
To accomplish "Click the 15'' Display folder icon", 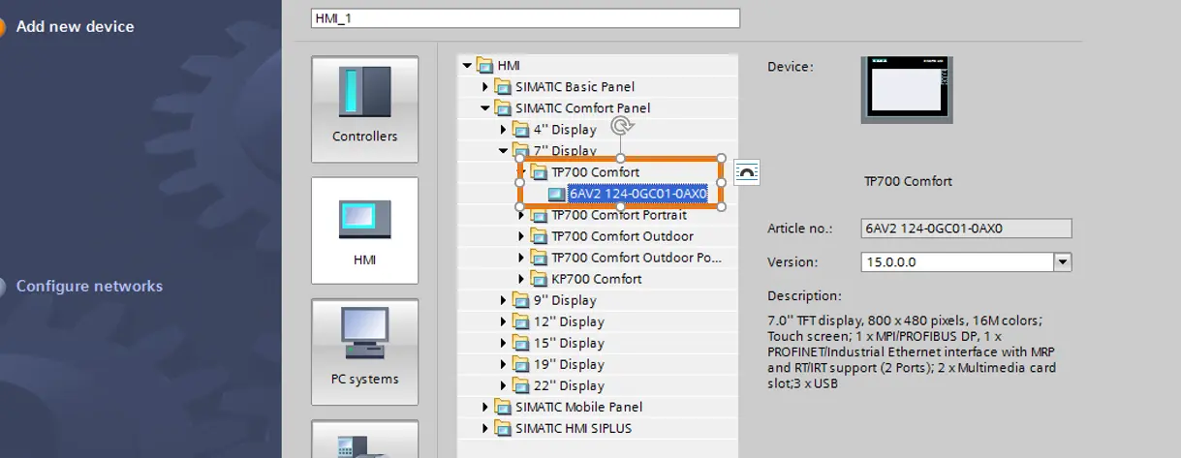I will 520,343.
